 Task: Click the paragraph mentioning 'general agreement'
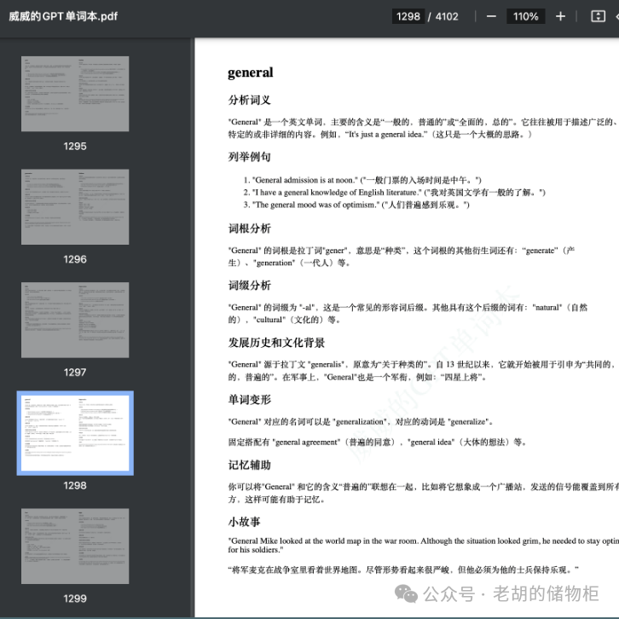378,443
